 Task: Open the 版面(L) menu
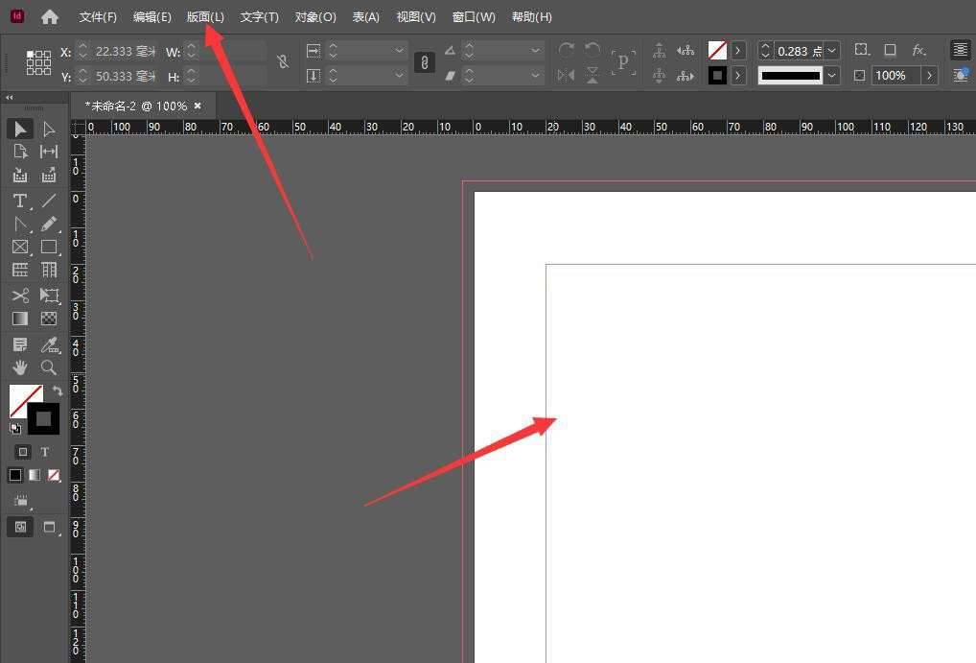205,17
